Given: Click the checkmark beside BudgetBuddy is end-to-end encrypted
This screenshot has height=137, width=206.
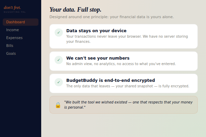Looking at the screenshot, I should click(x=59, y=82).
